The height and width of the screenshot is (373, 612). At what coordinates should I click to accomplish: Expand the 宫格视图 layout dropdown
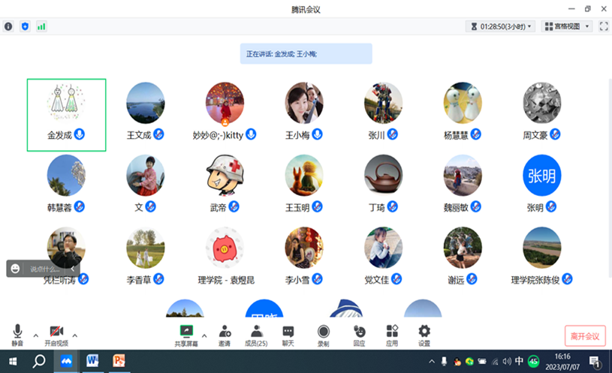567,26
